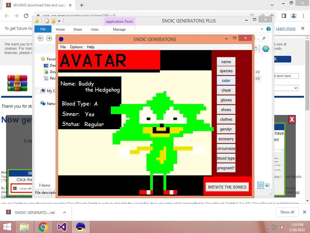Image resolution: width=310 pixels, height=233 pixels.
Task: Select Network item in Explorer navigation pane
Action: (x=48, y=104)
